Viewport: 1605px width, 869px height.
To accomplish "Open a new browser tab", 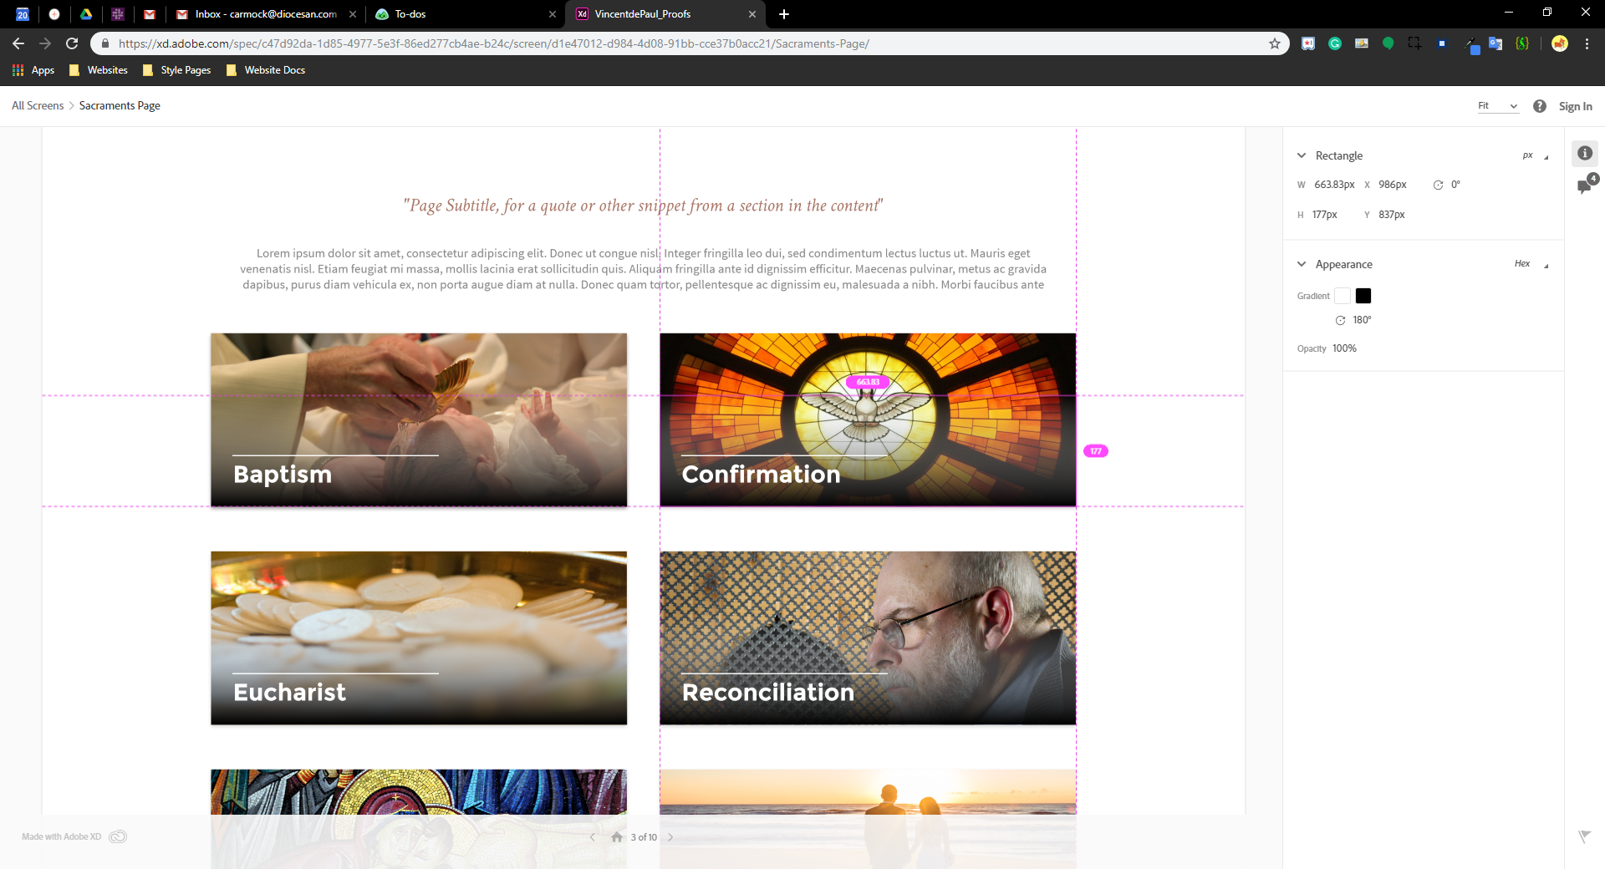I will 783,14.
